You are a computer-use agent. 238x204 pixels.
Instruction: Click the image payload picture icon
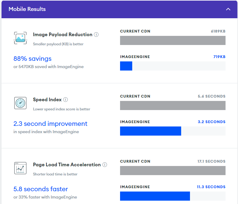point(20,38)
